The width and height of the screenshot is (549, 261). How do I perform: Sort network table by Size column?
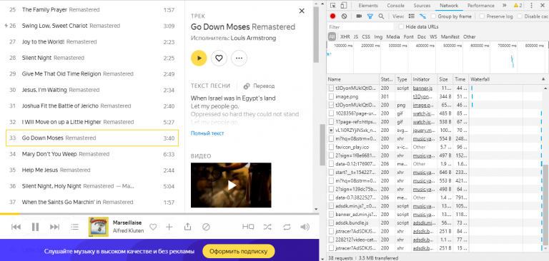[445, 79]
